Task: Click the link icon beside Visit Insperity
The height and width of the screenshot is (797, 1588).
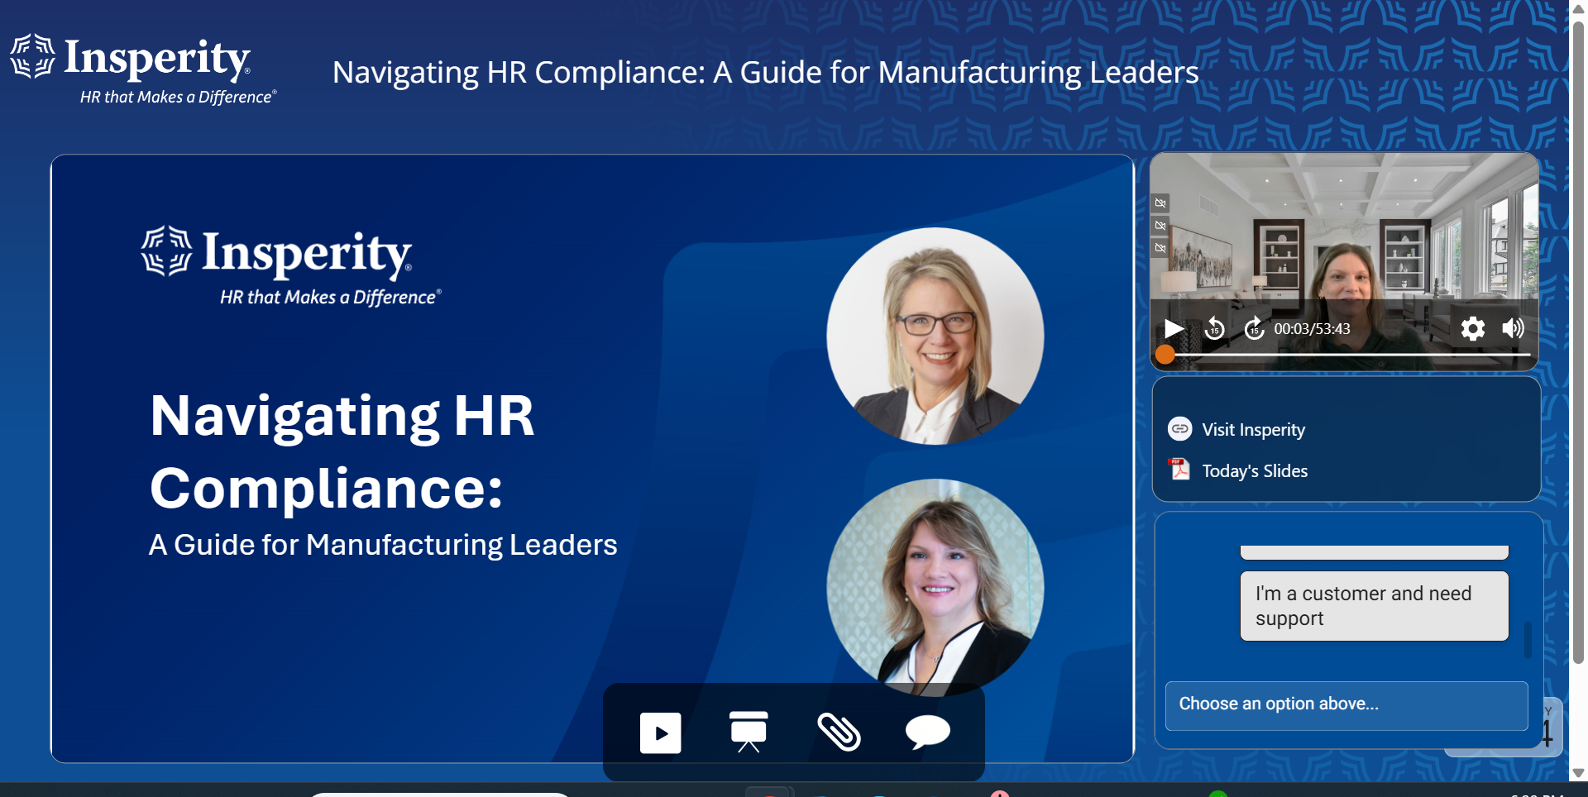Action: click(x=1179, y=429)
